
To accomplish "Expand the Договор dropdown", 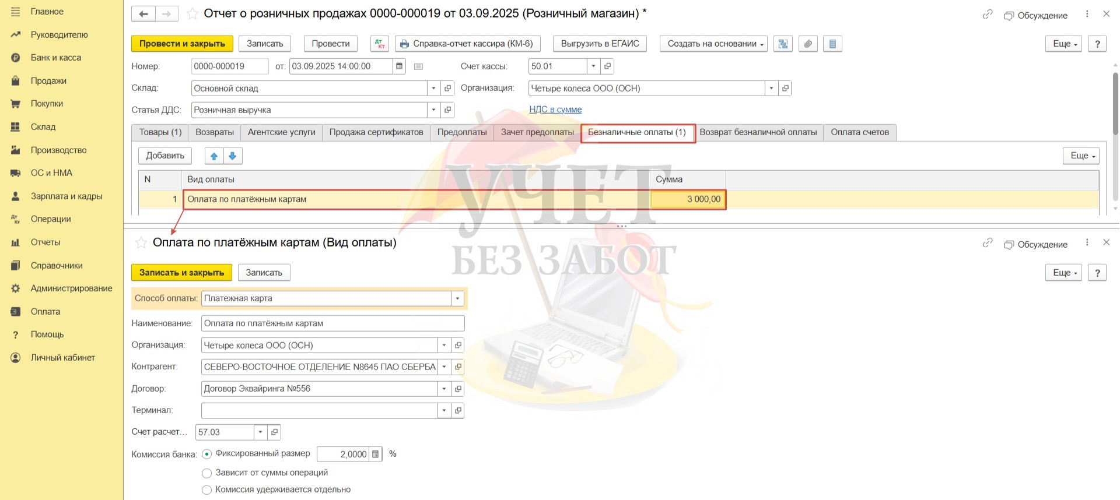I will tap(444, 389).
